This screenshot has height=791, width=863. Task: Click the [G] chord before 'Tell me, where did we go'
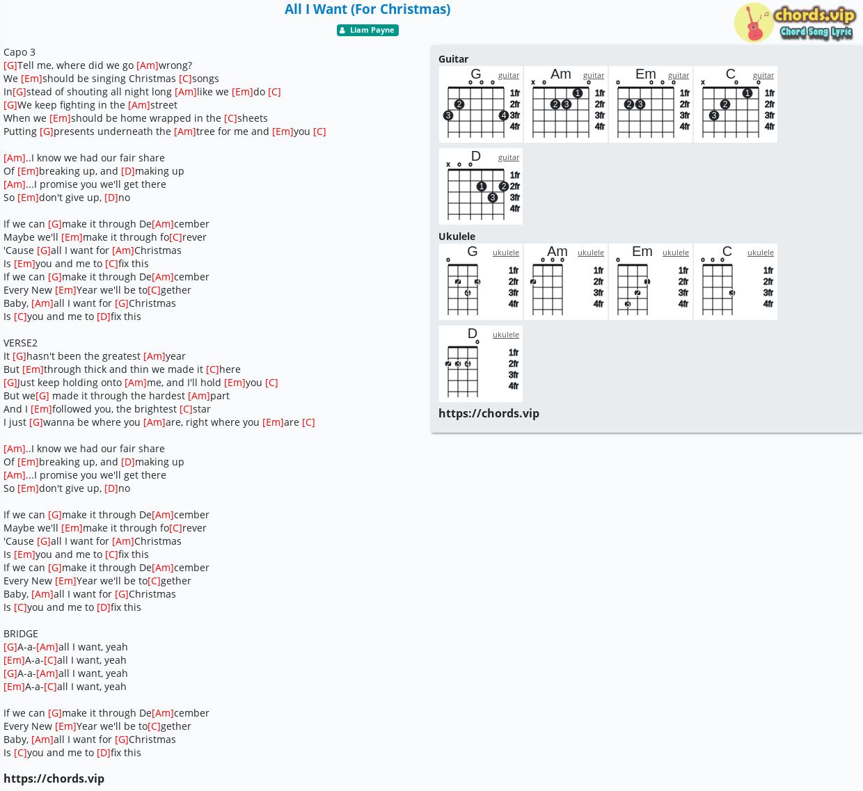pyautogui.click(x=10, y=65)
